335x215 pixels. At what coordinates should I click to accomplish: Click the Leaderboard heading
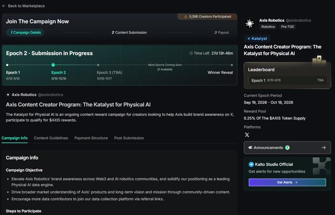pyautogui.click(x=261, y=70)
